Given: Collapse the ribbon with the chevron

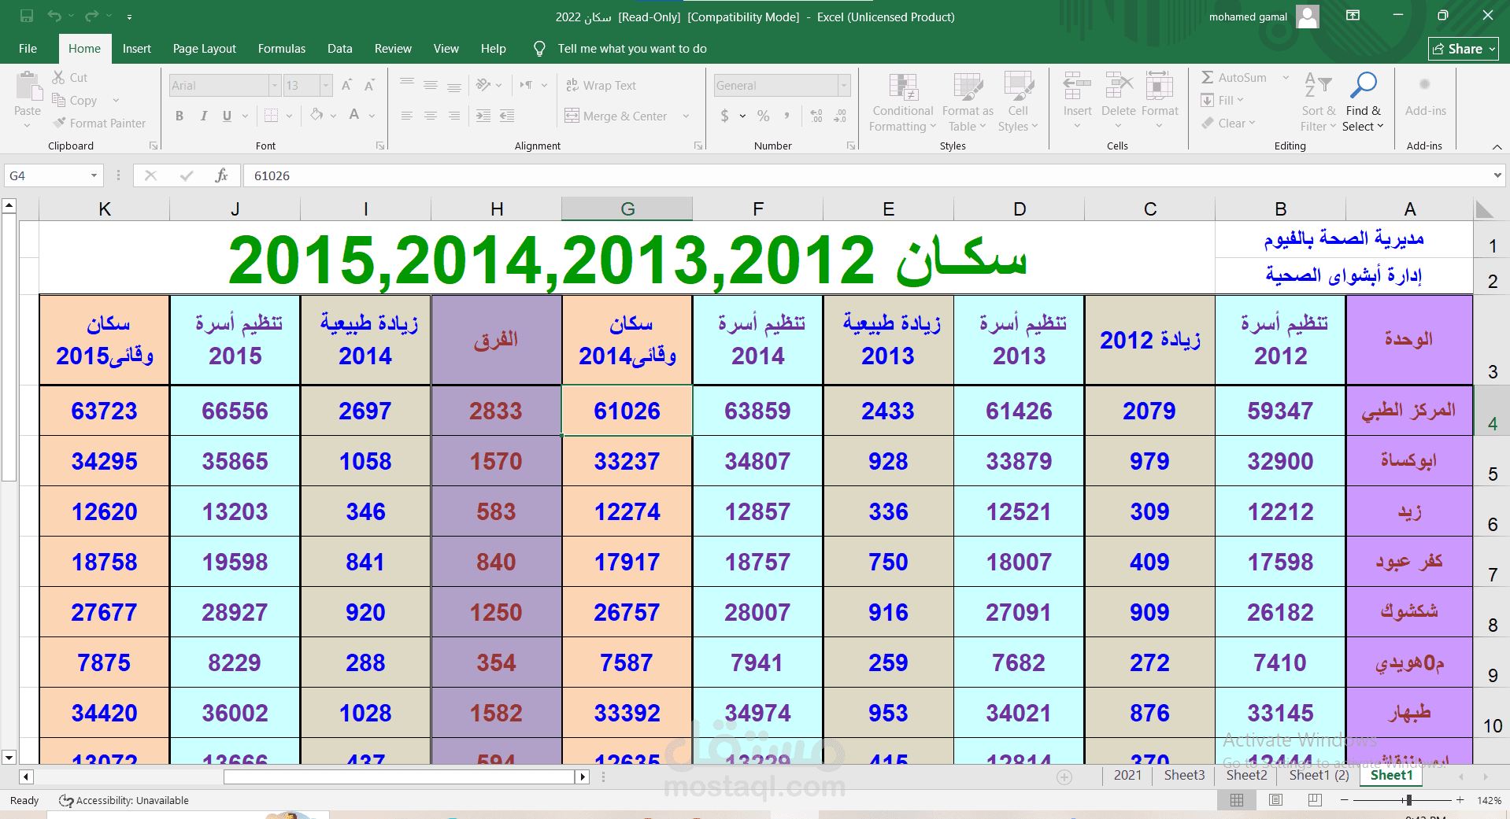Looking at the screenshot, I should click(1497, 146).
